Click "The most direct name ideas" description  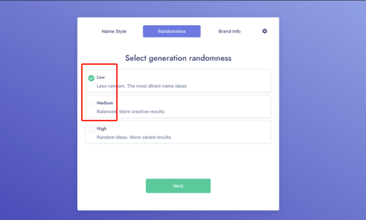(157, 86)
